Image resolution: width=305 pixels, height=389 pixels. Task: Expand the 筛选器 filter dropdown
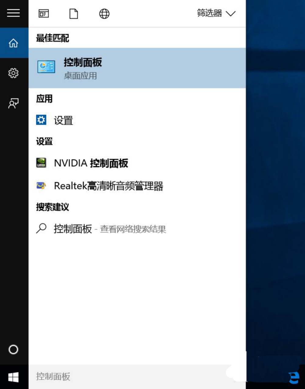(216, 13)
